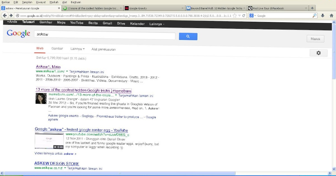
Task: Switch to Pool Live Tour di Facebook tab
Action: coord(278,8)
